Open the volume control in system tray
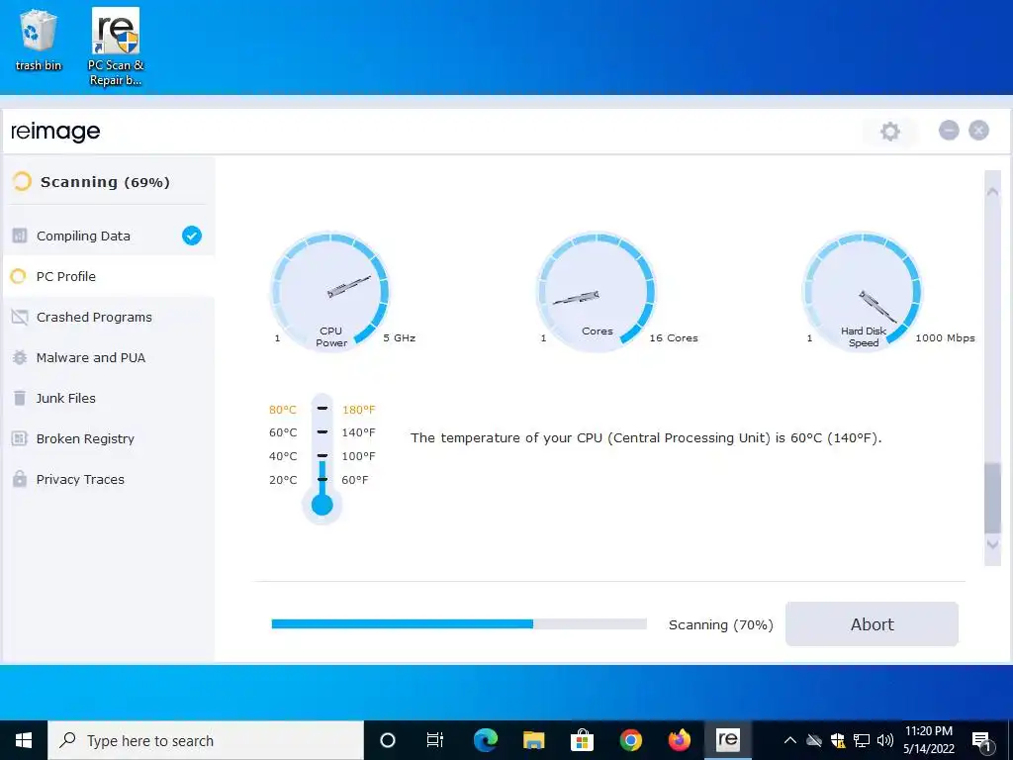The width and height of the screenshot is (1013, 760). click(885, 740)
